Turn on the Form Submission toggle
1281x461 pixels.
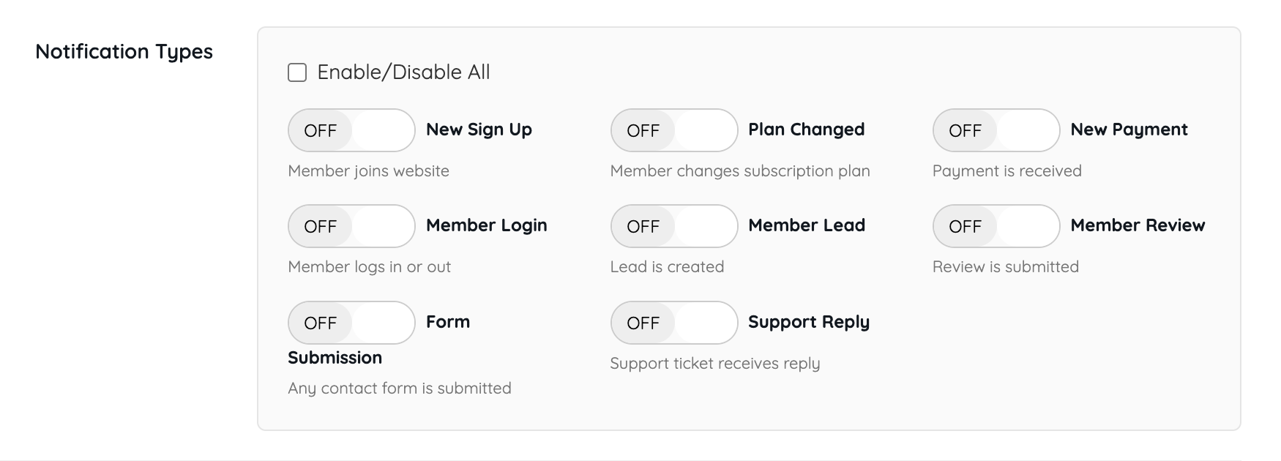point(351,323)
